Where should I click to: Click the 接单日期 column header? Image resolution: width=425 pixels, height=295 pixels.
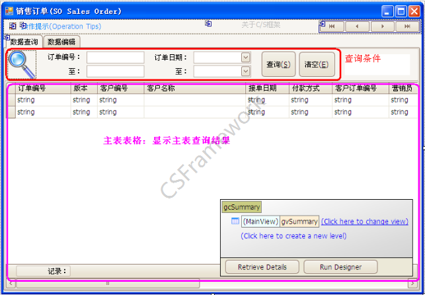268,89
